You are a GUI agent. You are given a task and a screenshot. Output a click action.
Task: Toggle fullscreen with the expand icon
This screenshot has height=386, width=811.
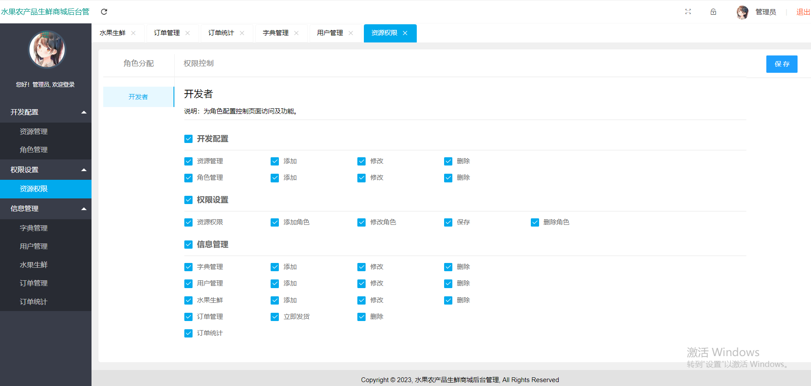pyautogui.click(x=688, y=12)
